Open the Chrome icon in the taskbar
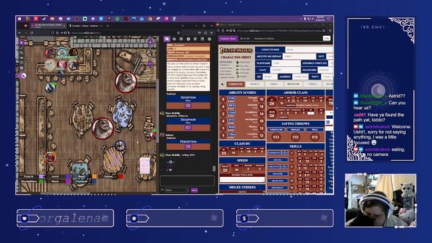Screen dimensions: 432x243 pos(150,19)
